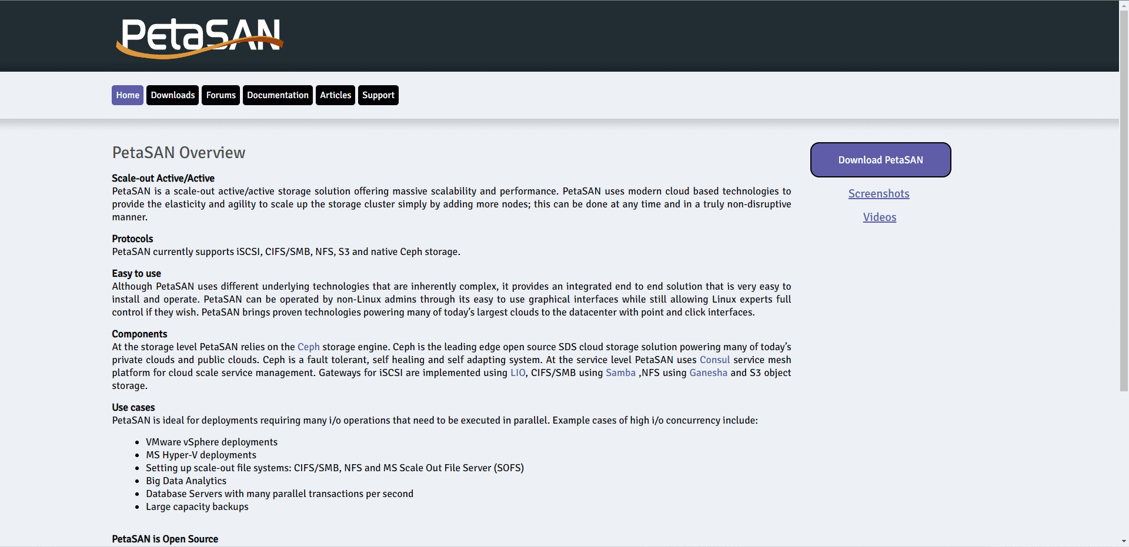Follow the Ganesha link
The image size is (1129, 547).
point(708,373)
